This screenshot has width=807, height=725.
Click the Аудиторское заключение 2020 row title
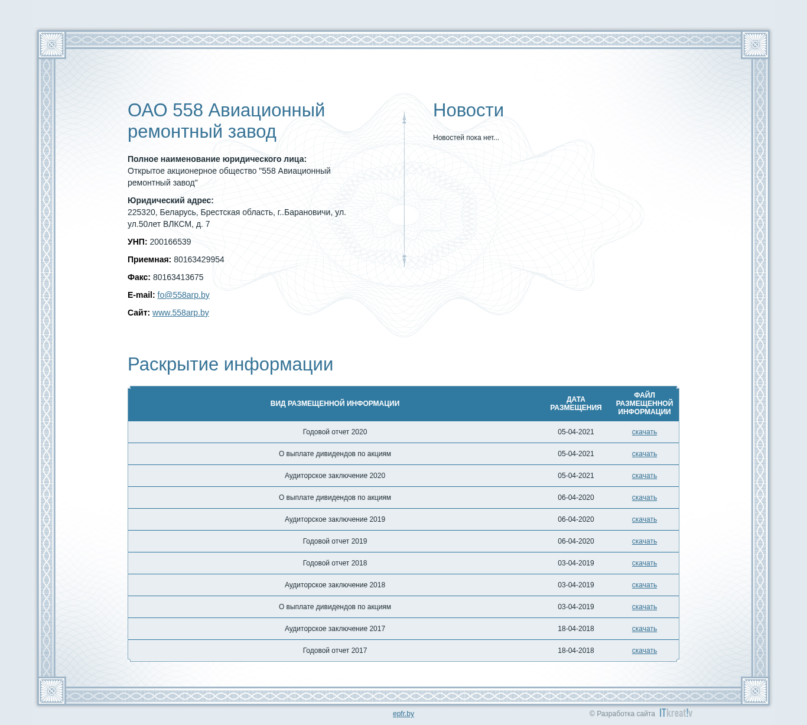coord(335,476)
